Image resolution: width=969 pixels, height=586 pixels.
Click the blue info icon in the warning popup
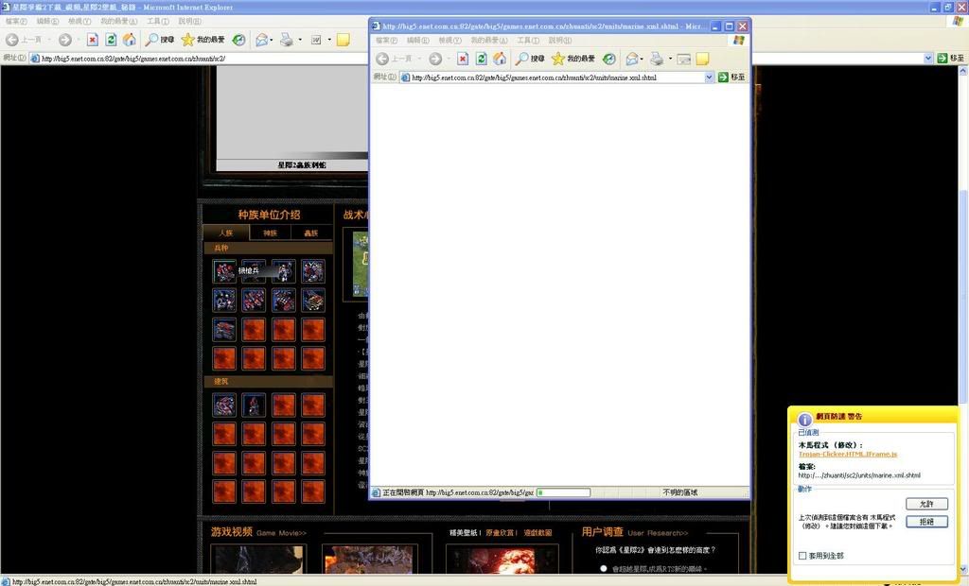[804, 419]
